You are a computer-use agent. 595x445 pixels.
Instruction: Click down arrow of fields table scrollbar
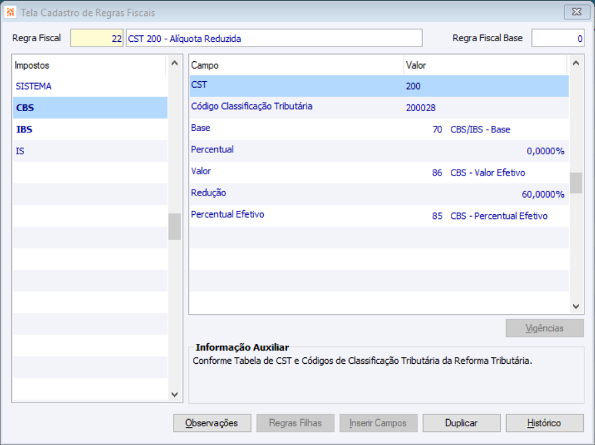[576, 306]
